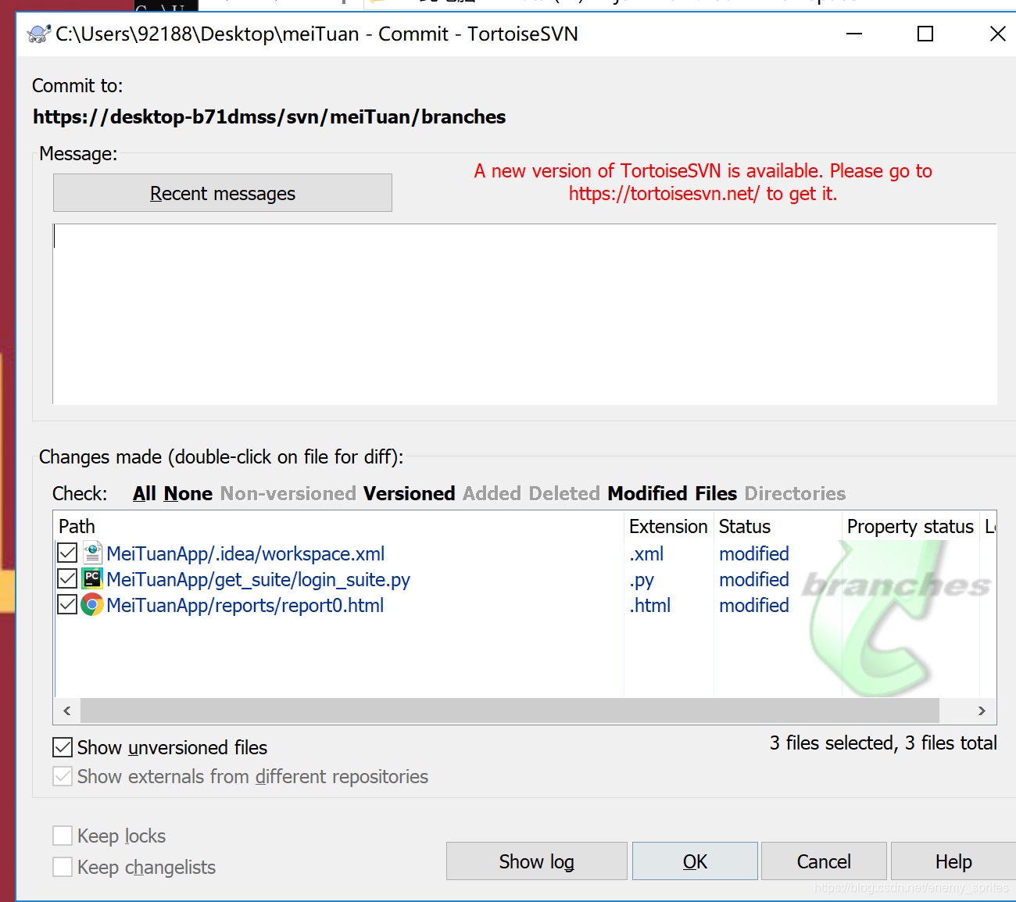Image resolution: width=1016 pixels, height=902 pixels.
Task: Click the Directories check filter
Action: tap(796, 494)
